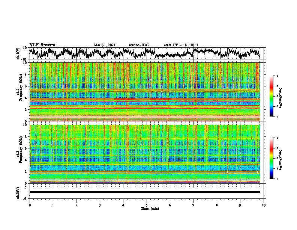
Task: Click the ch.2 frequency tick label "8"
Action: [26, 137]
